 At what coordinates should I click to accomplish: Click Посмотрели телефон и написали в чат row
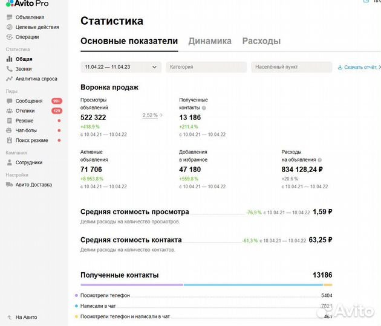click(204, 316)
